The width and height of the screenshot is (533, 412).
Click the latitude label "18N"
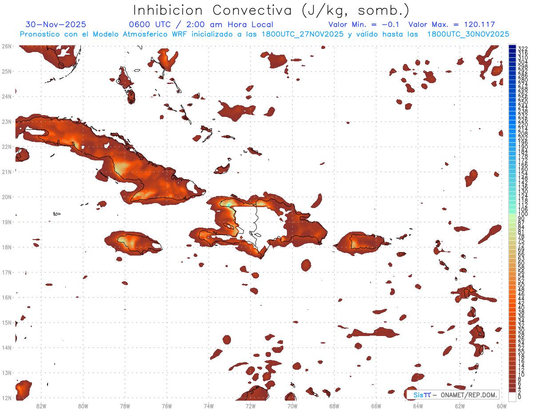pyautogui.click(x=6, y=247)
